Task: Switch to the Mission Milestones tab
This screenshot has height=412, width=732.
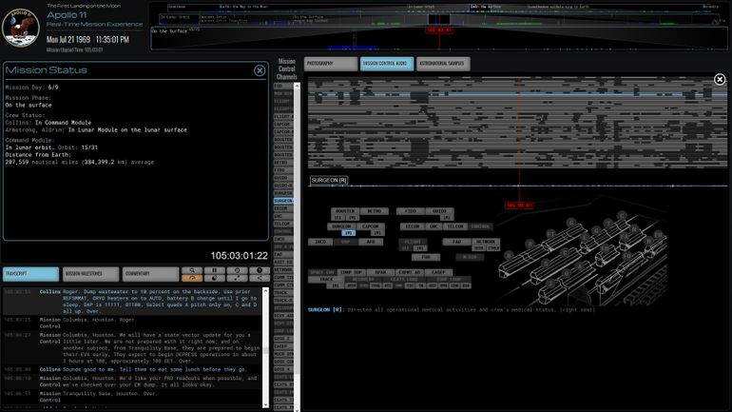Action: (90, 274)
